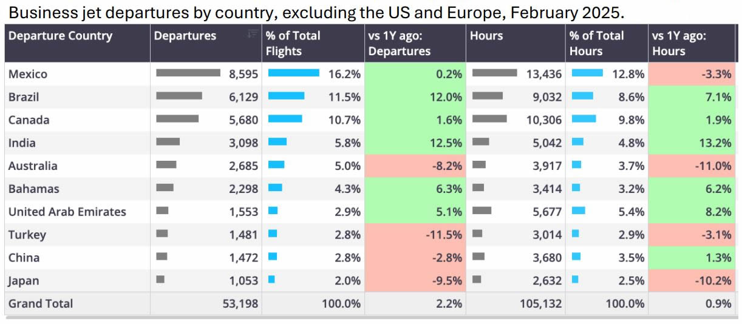Click the Hours column header
Viewport: 742px width, 324px height.
point(486,36)
